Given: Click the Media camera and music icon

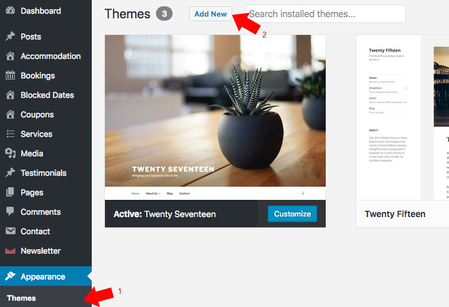Looking at the screenshot, I should coord(10,153).
